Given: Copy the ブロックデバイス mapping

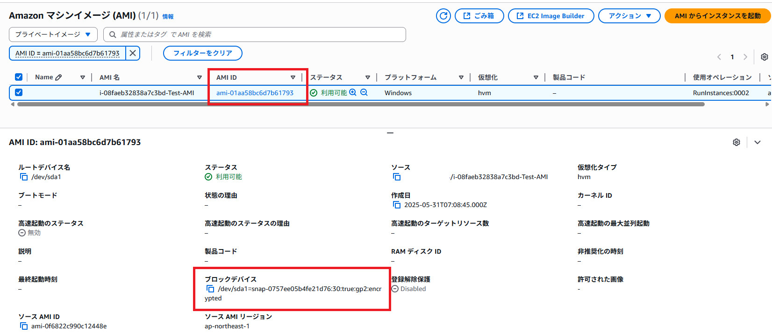Looking at the screenshot, I should tap(210, 289).
